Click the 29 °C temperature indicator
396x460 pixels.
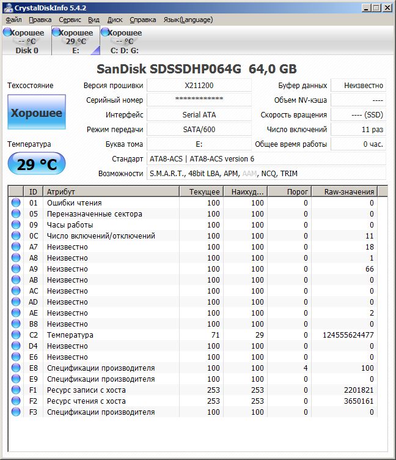point(37,164)
